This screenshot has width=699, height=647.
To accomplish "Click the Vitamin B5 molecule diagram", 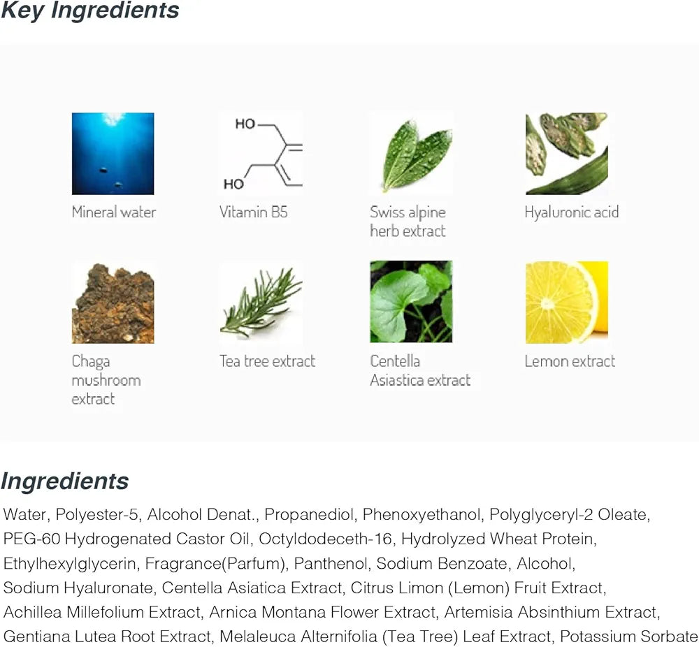I will (x=261, y=154).
